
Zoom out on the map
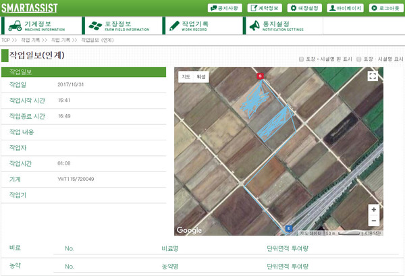(x=373, y=221)
